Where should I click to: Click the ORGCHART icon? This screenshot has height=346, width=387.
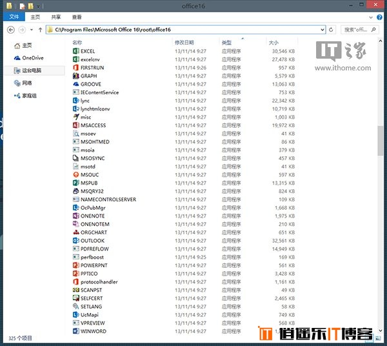pyautogui.click(x=75, y=232)
